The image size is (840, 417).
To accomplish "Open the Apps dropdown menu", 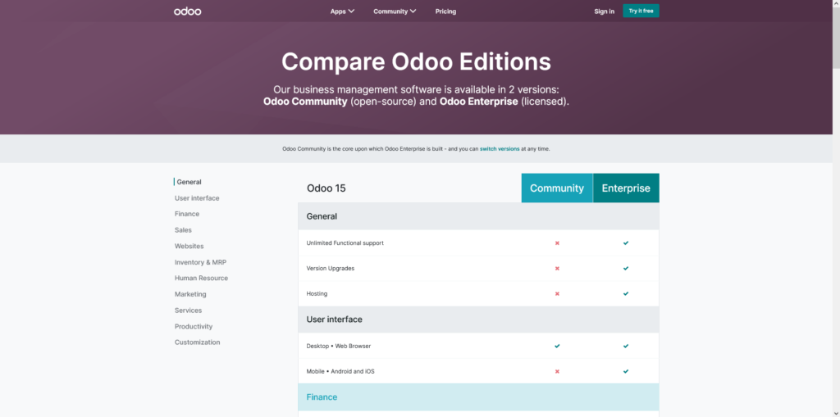I will point(342,11).
